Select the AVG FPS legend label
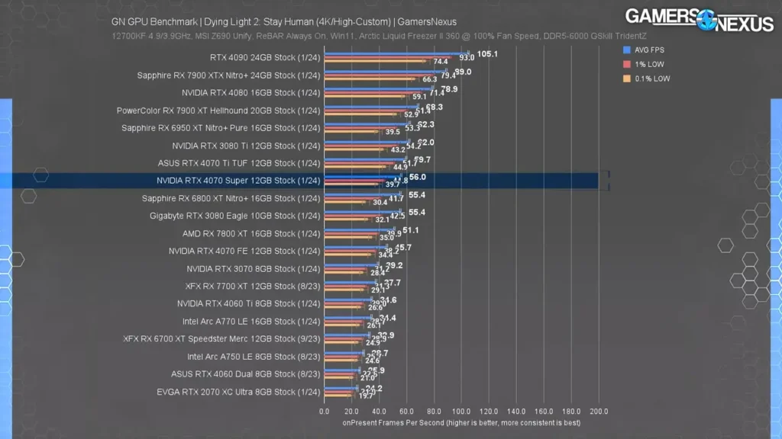This screenshot has width=782, height=439. tap(649, 50)
